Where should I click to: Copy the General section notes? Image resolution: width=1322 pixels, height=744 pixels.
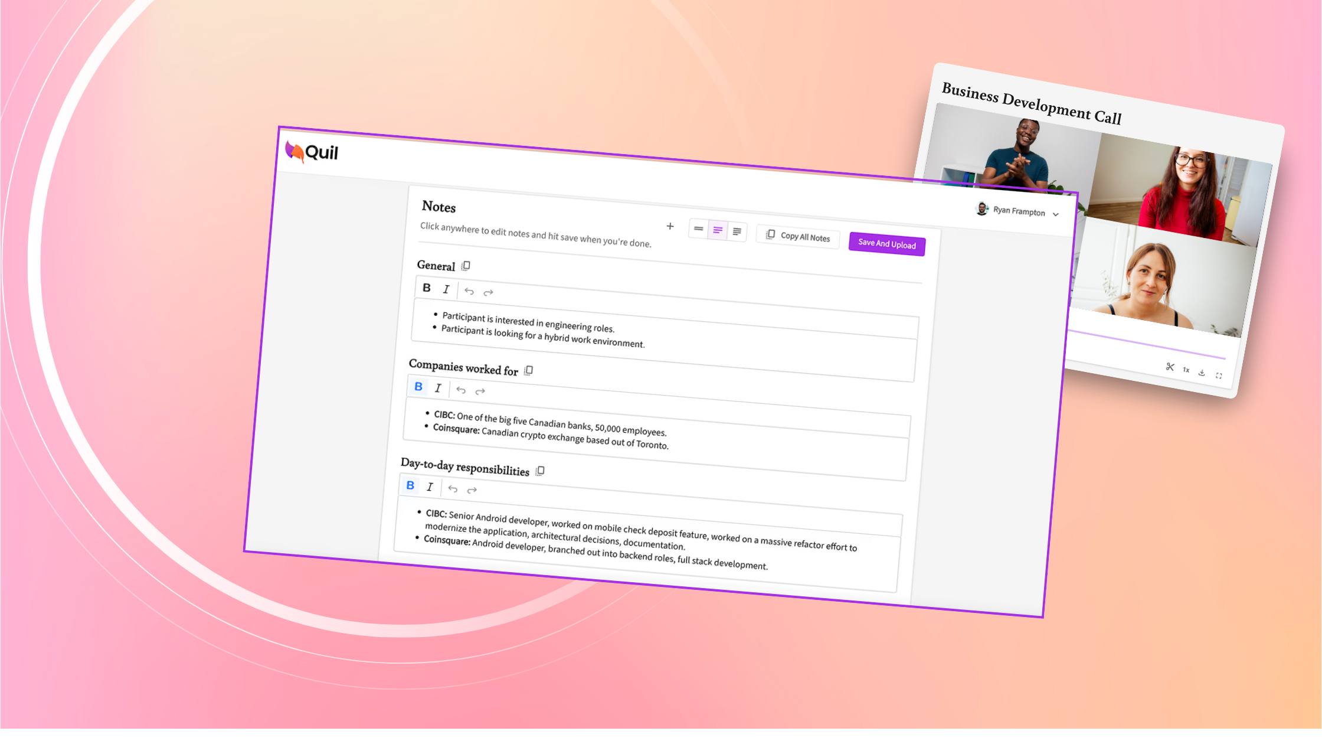tap(466, 266)
